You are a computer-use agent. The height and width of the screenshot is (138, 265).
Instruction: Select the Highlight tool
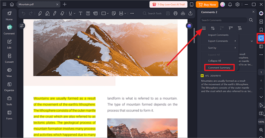pos(40,13)
